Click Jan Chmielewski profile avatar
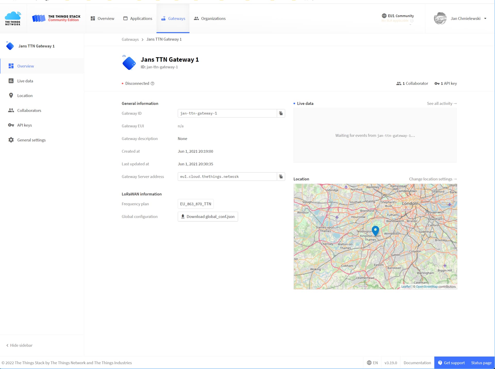Screen dimensions: 495x369 click(x=440, y=19)
